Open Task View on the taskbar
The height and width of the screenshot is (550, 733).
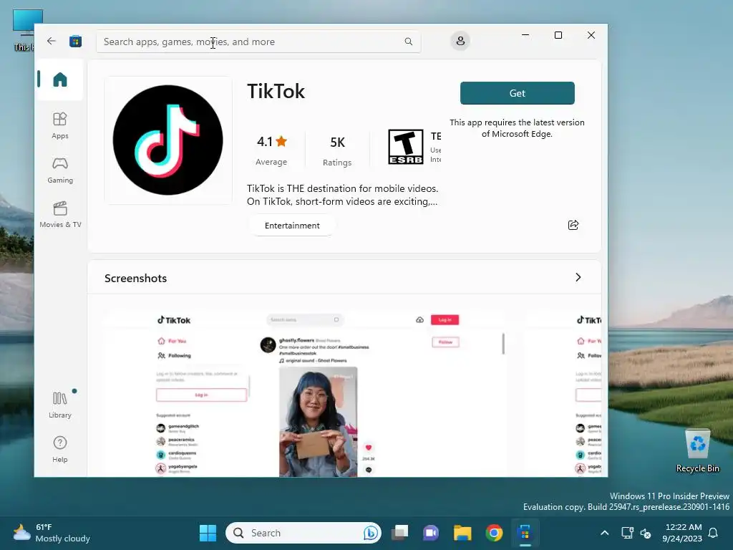(x=399, y=533)
